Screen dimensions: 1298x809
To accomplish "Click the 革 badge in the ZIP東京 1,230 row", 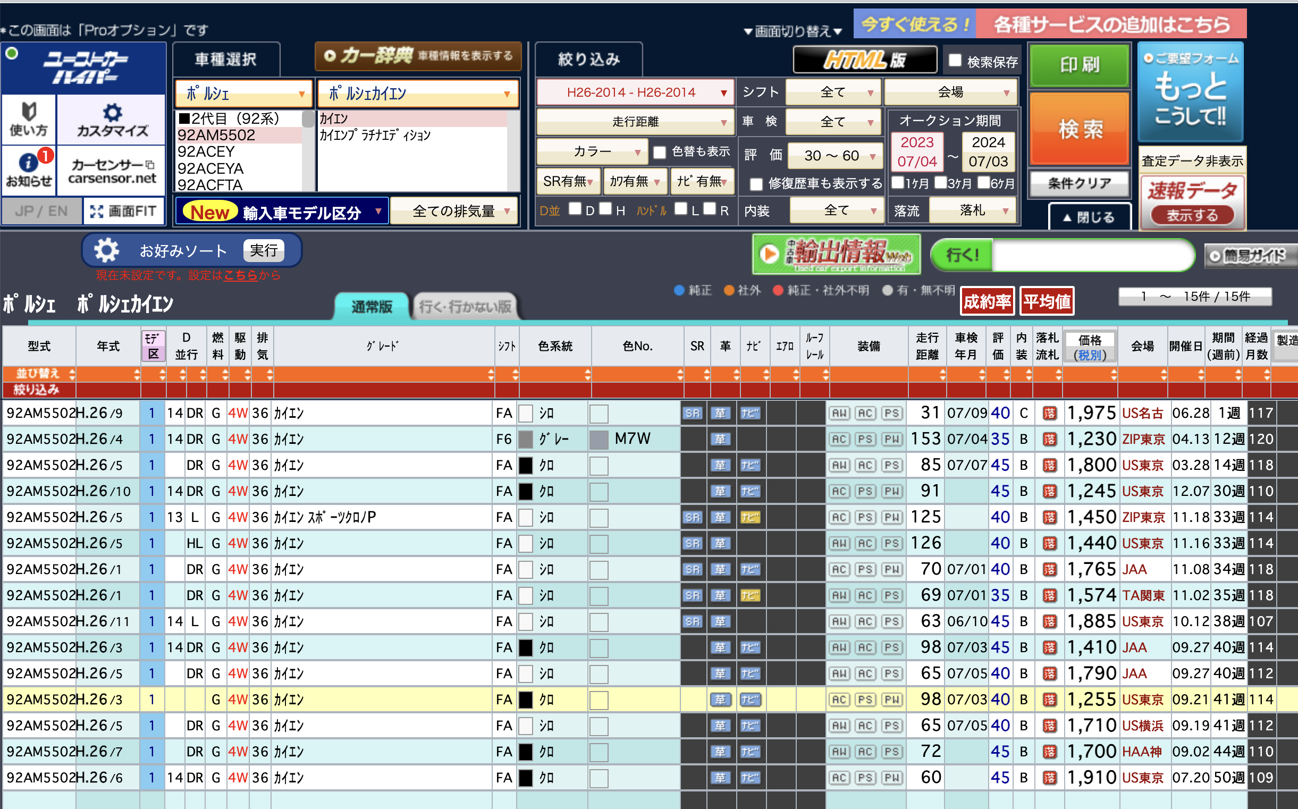I will click(720, 439).
